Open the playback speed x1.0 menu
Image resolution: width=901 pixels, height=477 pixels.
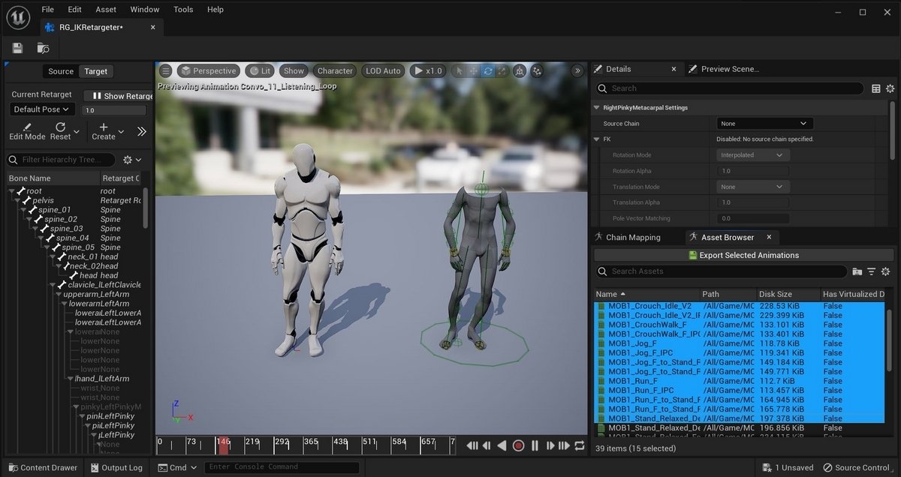(427, 70)
